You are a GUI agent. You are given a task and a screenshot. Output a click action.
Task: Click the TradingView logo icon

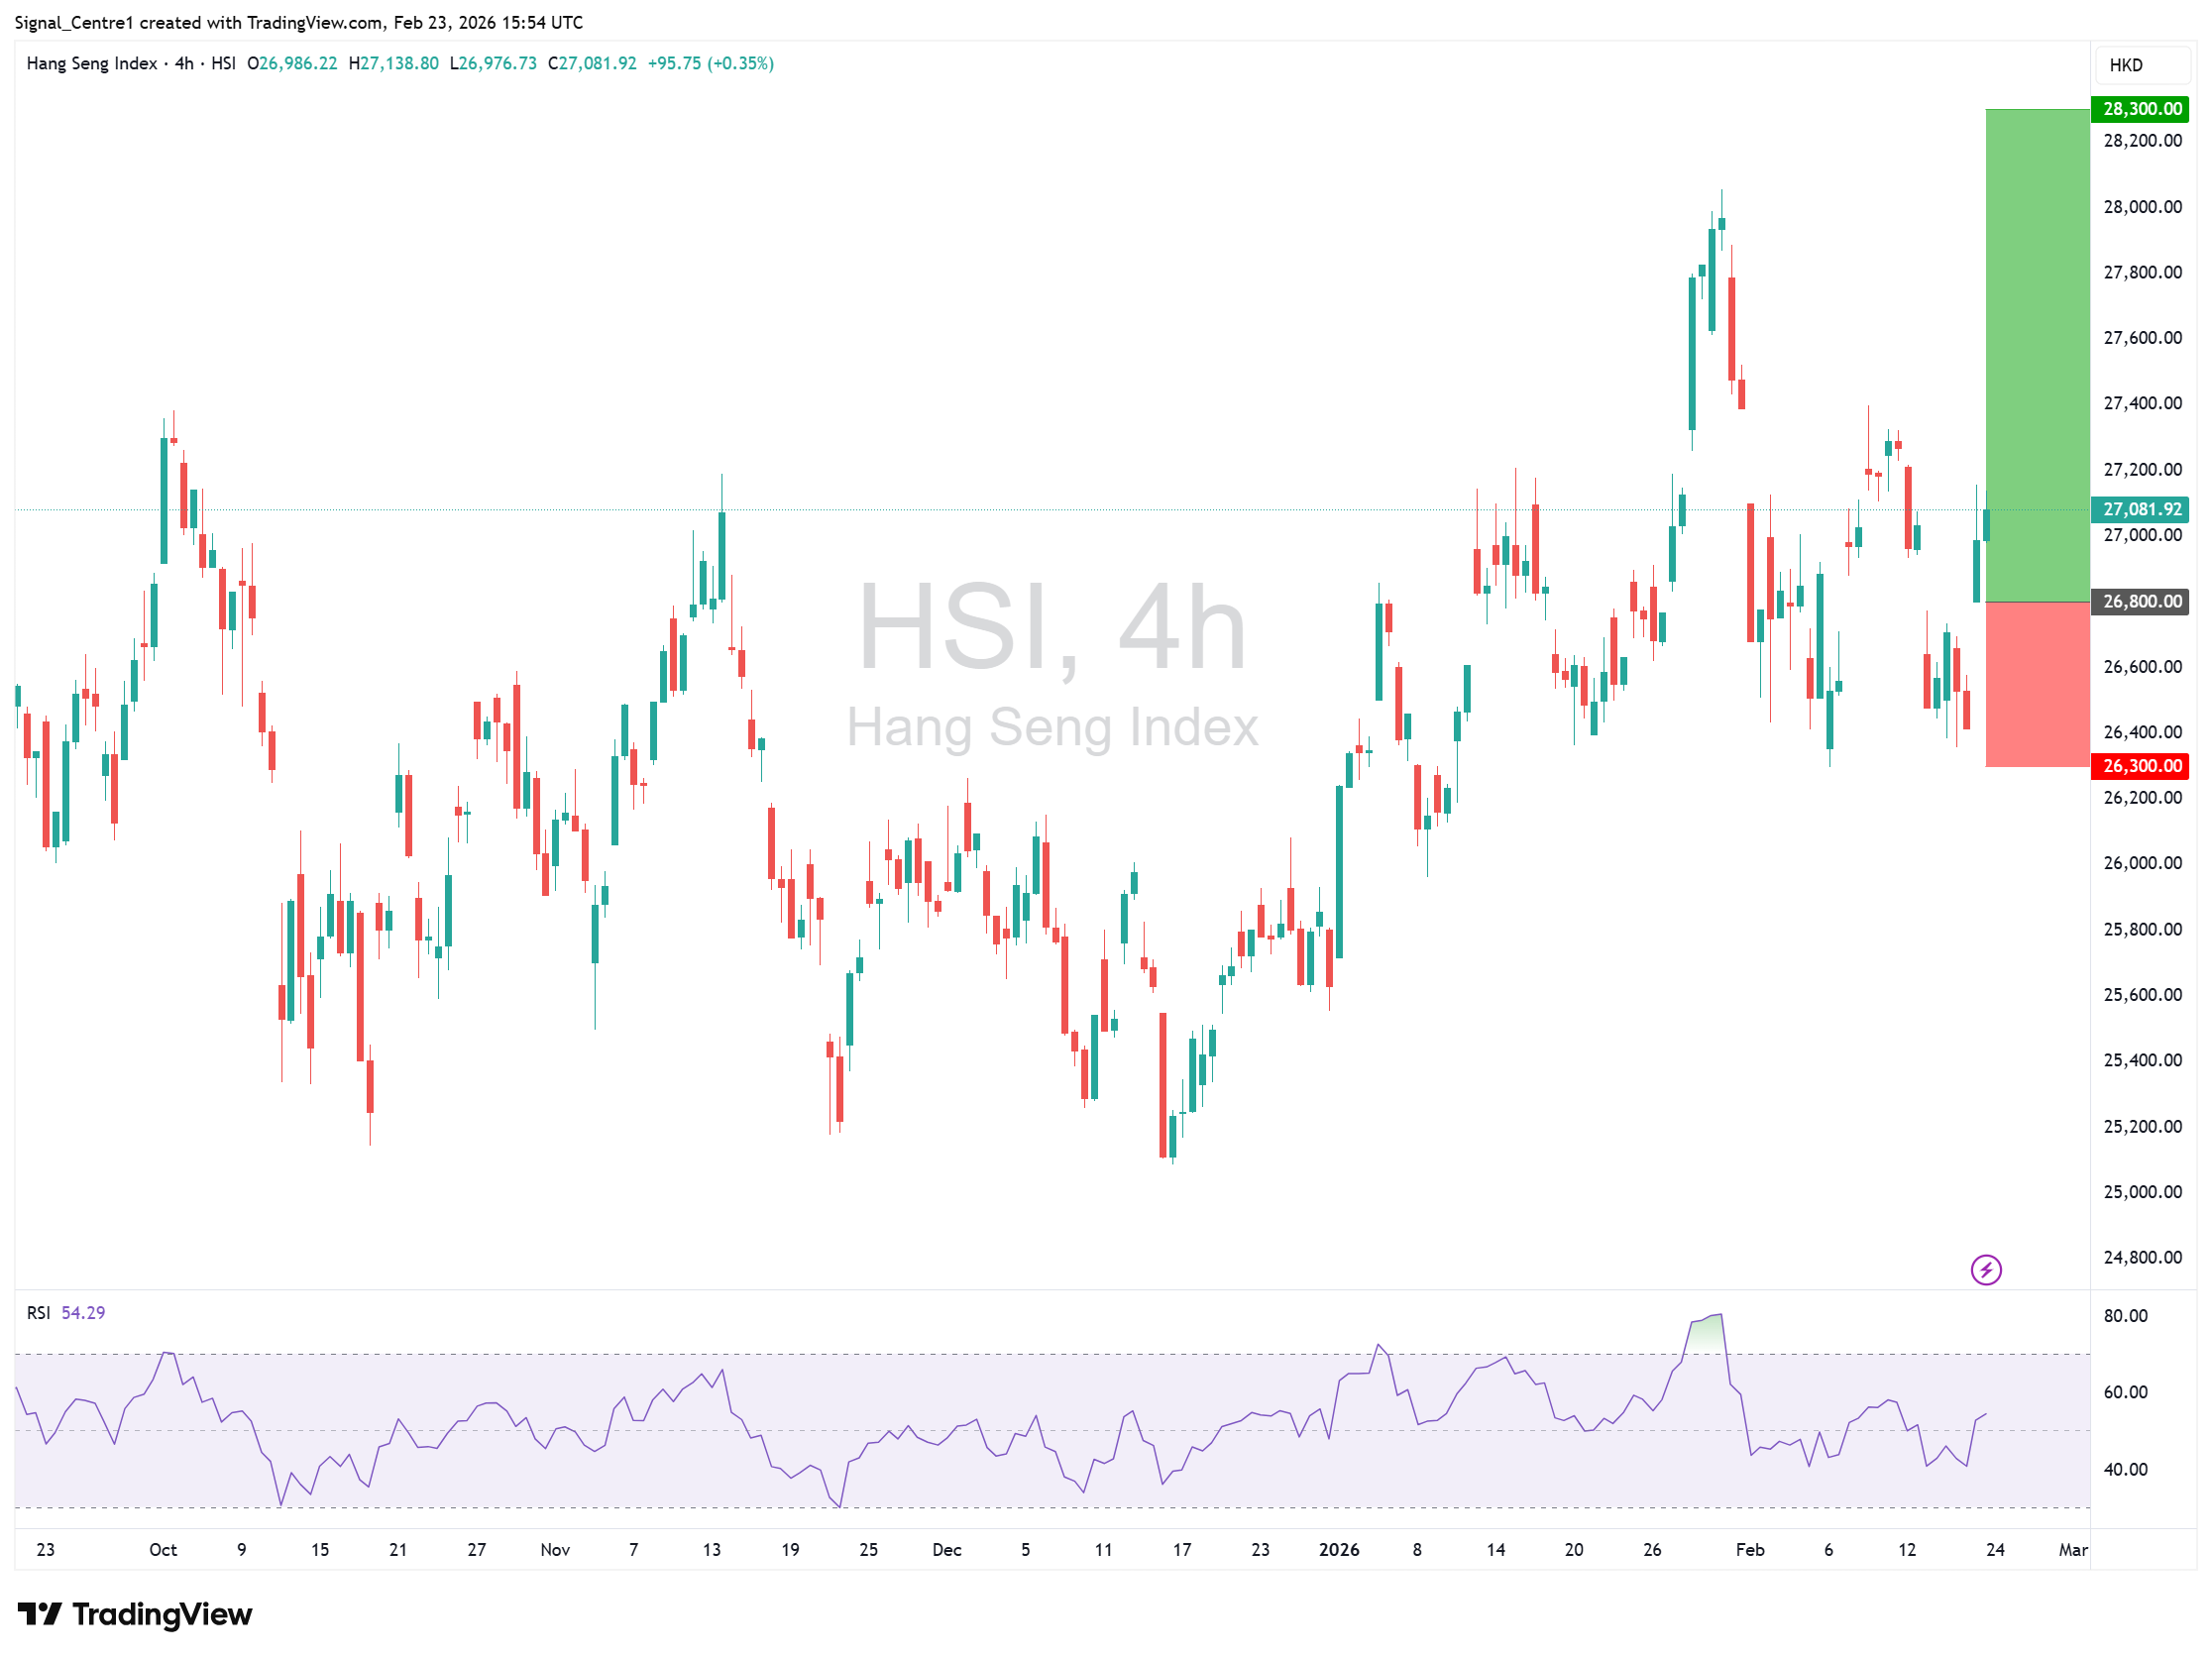click(40, 1614)
